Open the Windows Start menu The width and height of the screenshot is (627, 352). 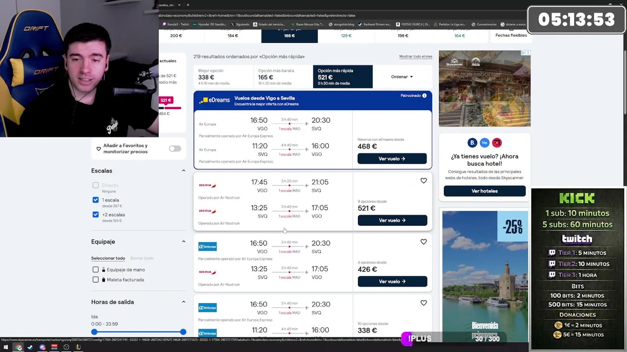pyautogui.click(x=6, y=347)
